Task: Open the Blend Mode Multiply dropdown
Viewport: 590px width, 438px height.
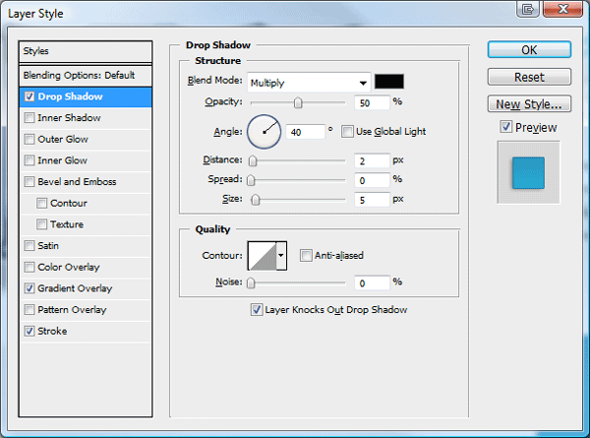Action: [309, 83]
